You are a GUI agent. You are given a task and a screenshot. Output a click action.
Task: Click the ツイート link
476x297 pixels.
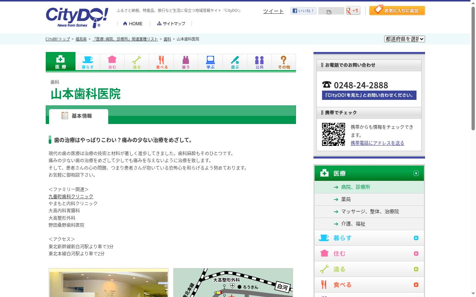click(273, 11)
